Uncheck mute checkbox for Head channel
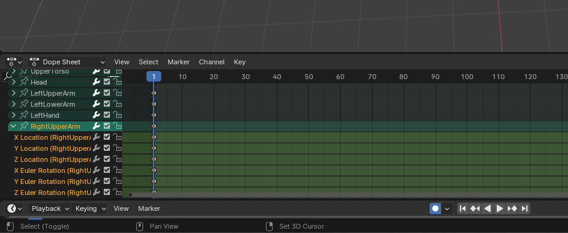The width and height of the screenshot is (568, 233). [106, 82]
